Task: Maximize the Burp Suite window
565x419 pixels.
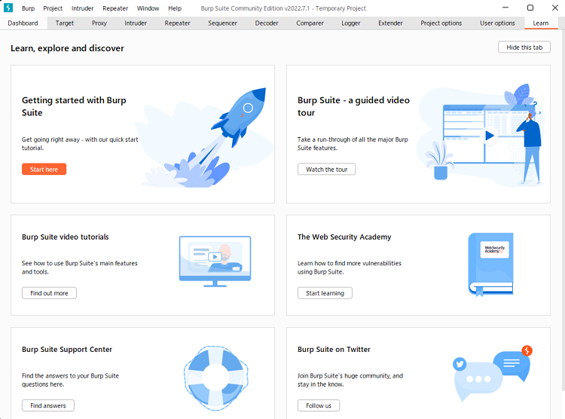Action: click(530, 8)
